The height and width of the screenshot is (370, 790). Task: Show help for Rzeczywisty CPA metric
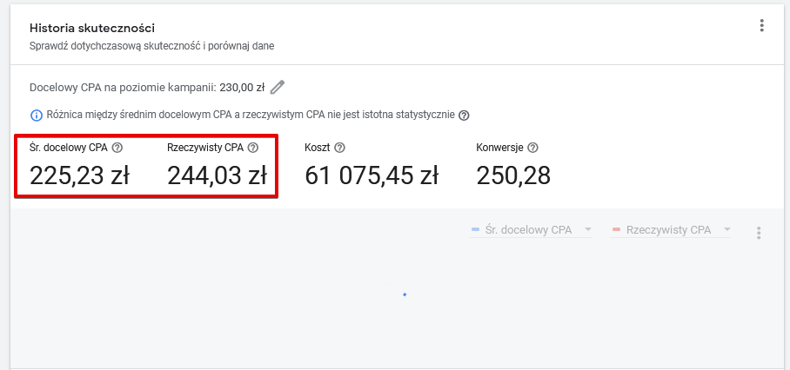click(x=253, y=148)
